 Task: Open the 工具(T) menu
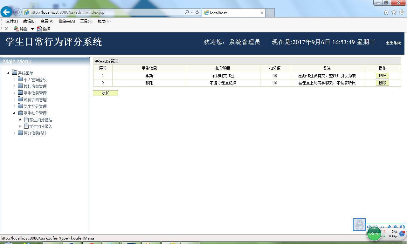86,21
